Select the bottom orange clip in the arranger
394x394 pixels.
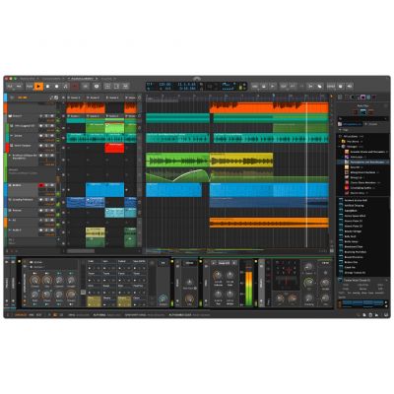[269, 223]
